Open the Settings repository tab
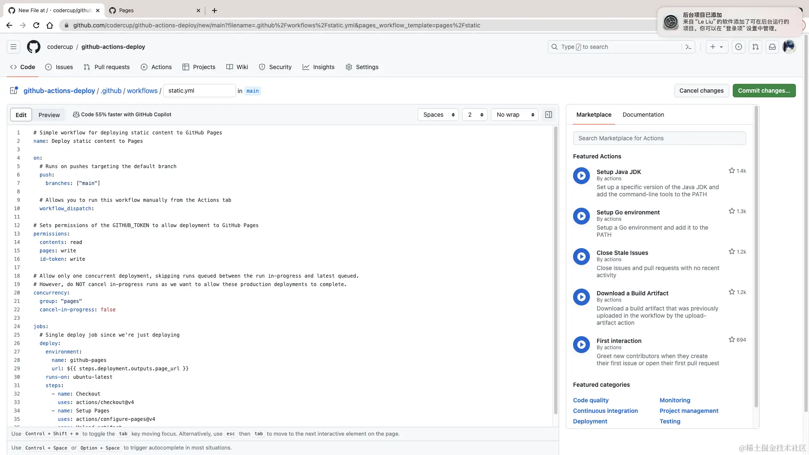The image size is (809, 455). coord(362,67)
